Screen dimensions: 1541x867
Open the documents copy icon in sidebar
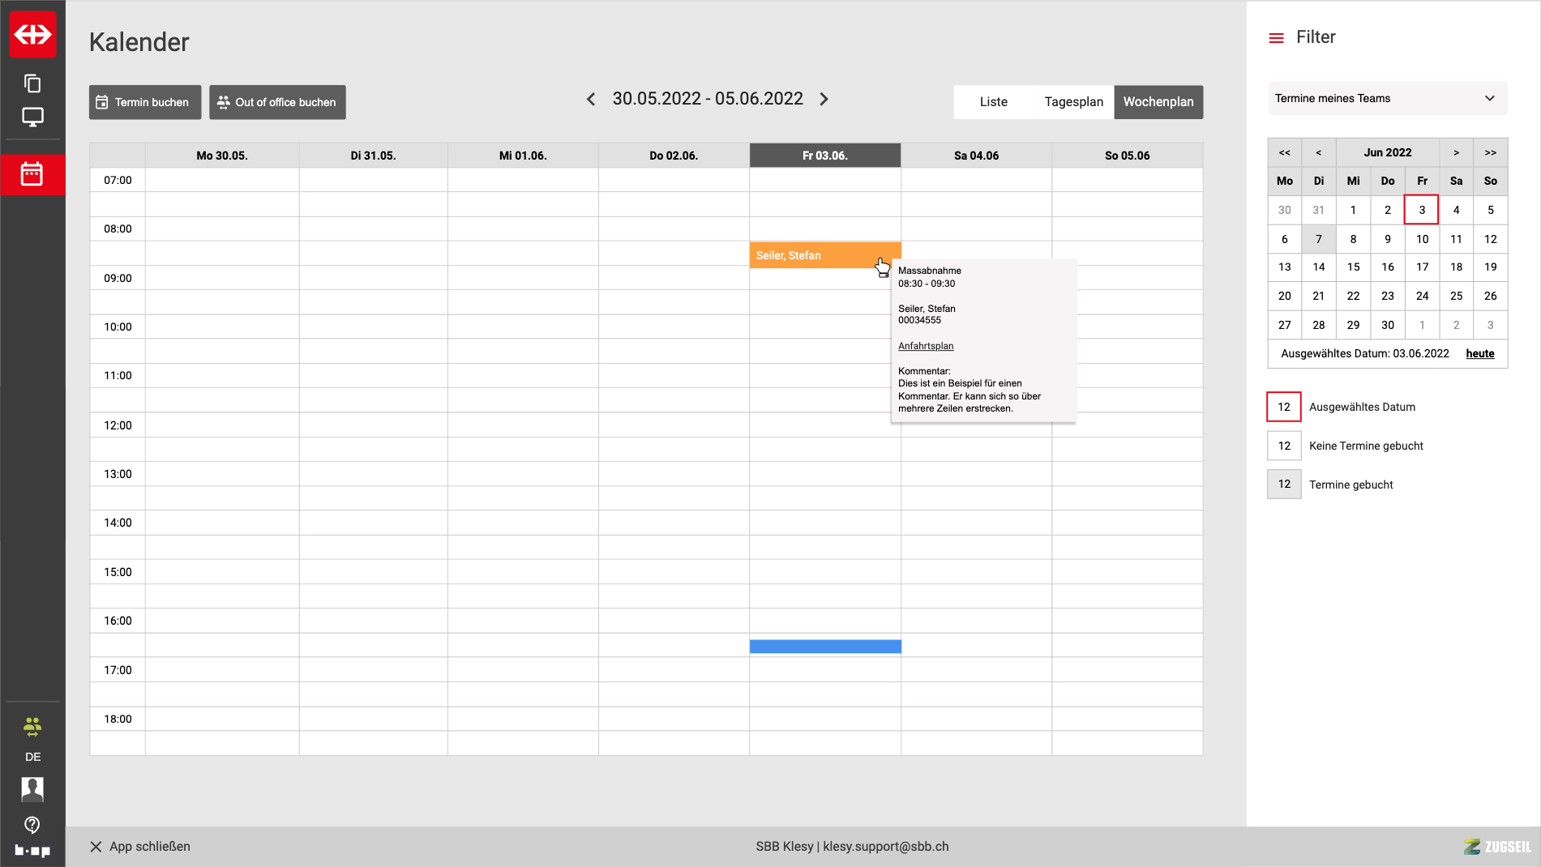(32, 83)
